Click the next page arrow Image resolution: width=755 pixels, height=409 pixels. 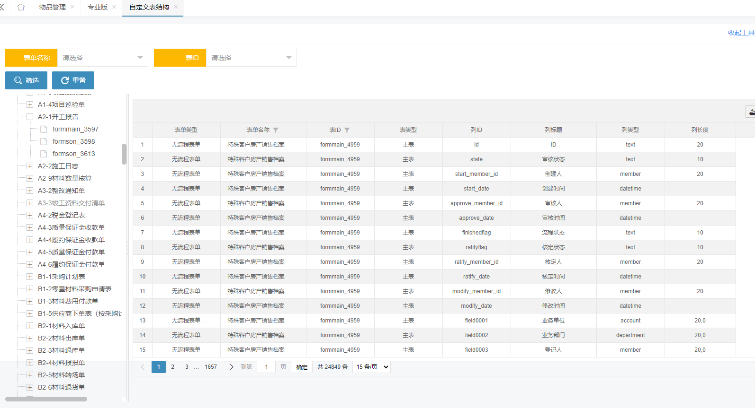tap(231, 367)
